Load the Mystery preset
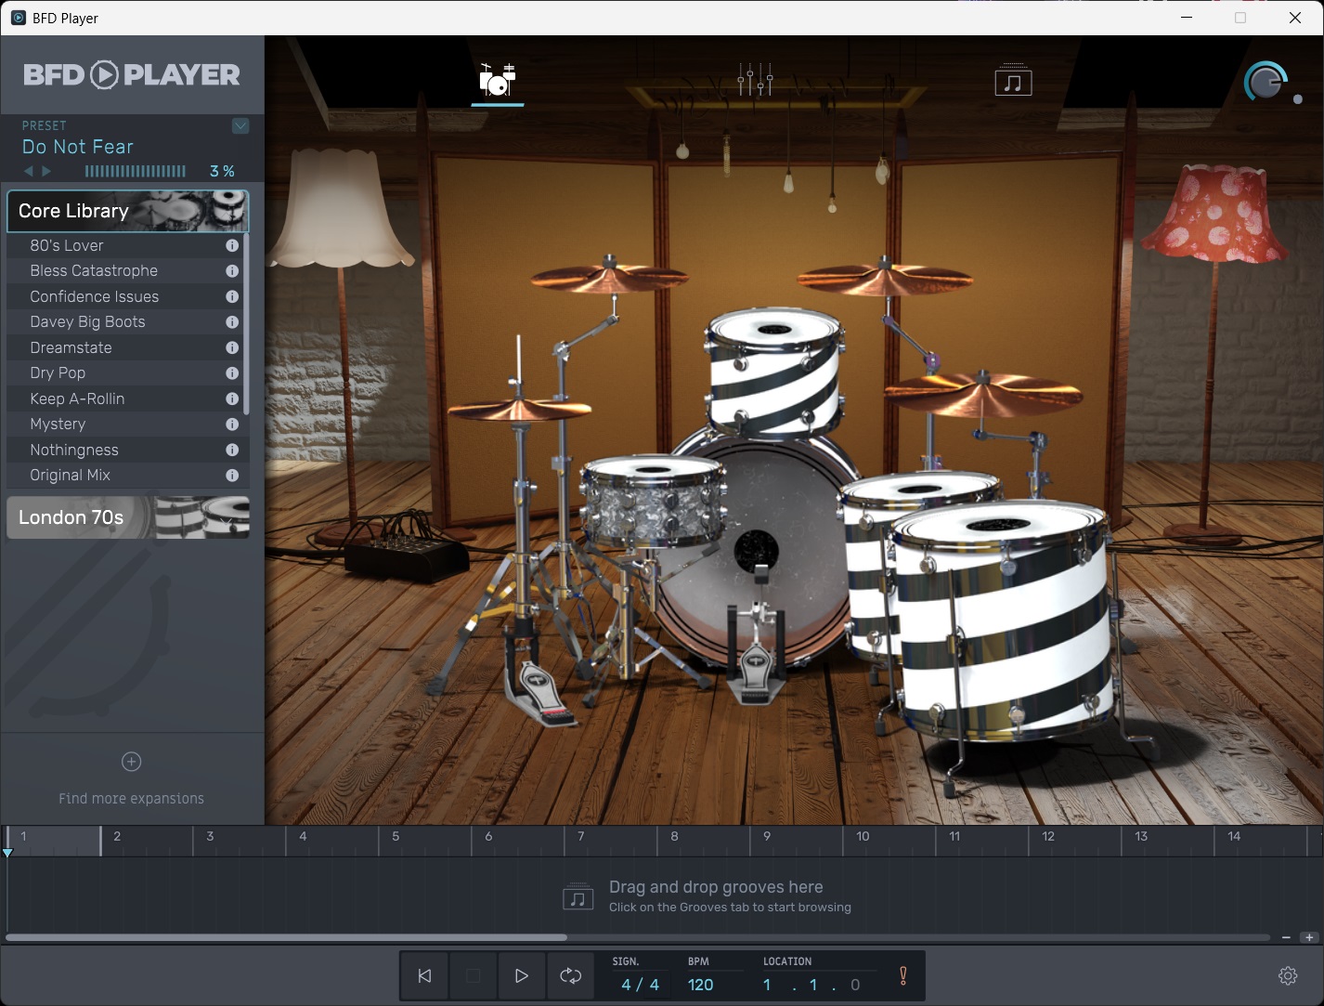The height and width of the screenshot is (1006, 1324). pos(58,425)
